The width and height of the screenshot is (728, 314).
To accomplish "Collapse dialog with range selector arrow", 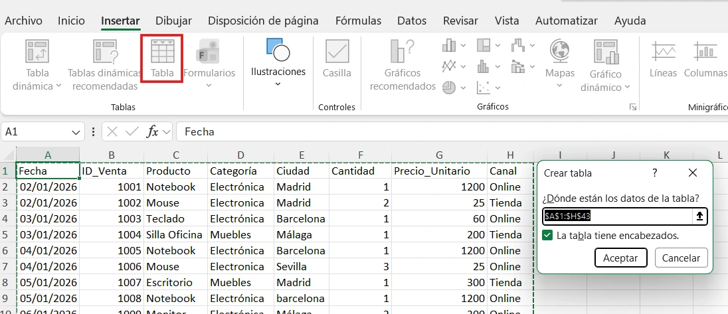I will coord(699,216).
